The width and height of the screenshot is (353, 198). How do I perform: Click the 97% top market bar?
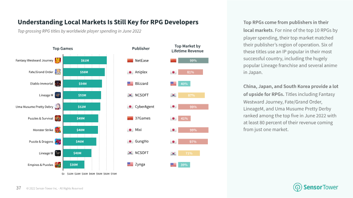coord(193,142)
